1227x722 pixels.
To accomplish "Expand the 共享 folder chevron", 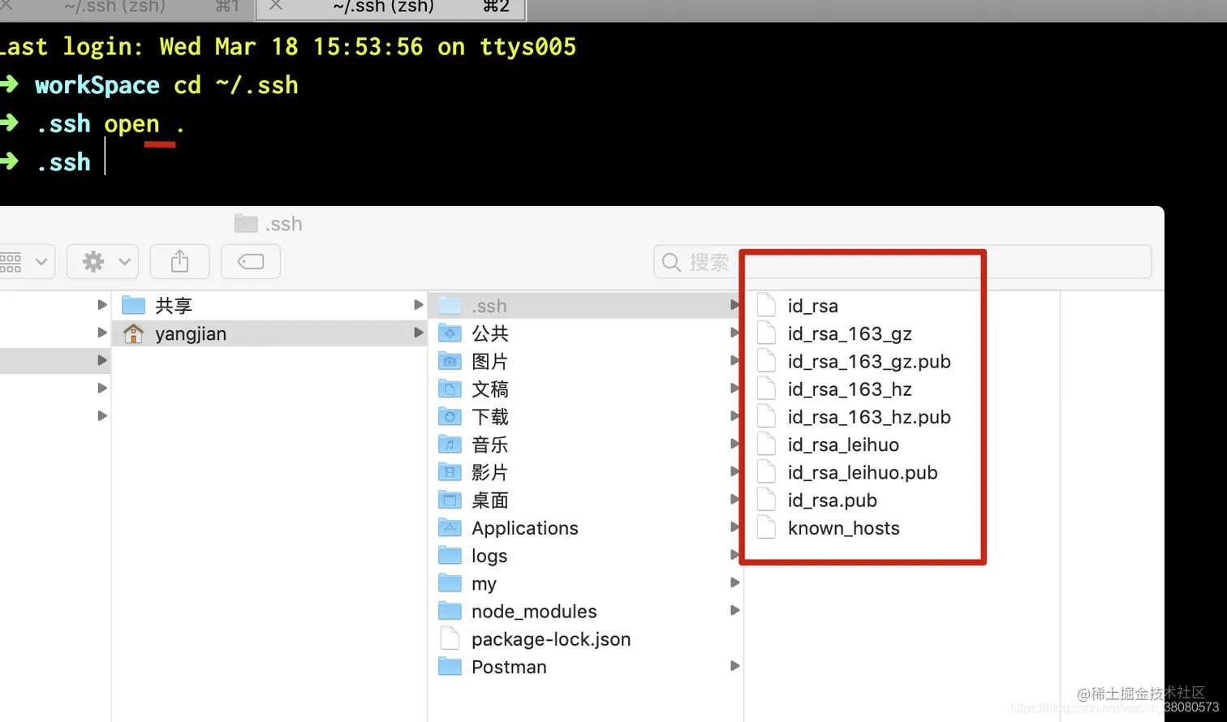I will click(419, 305).
